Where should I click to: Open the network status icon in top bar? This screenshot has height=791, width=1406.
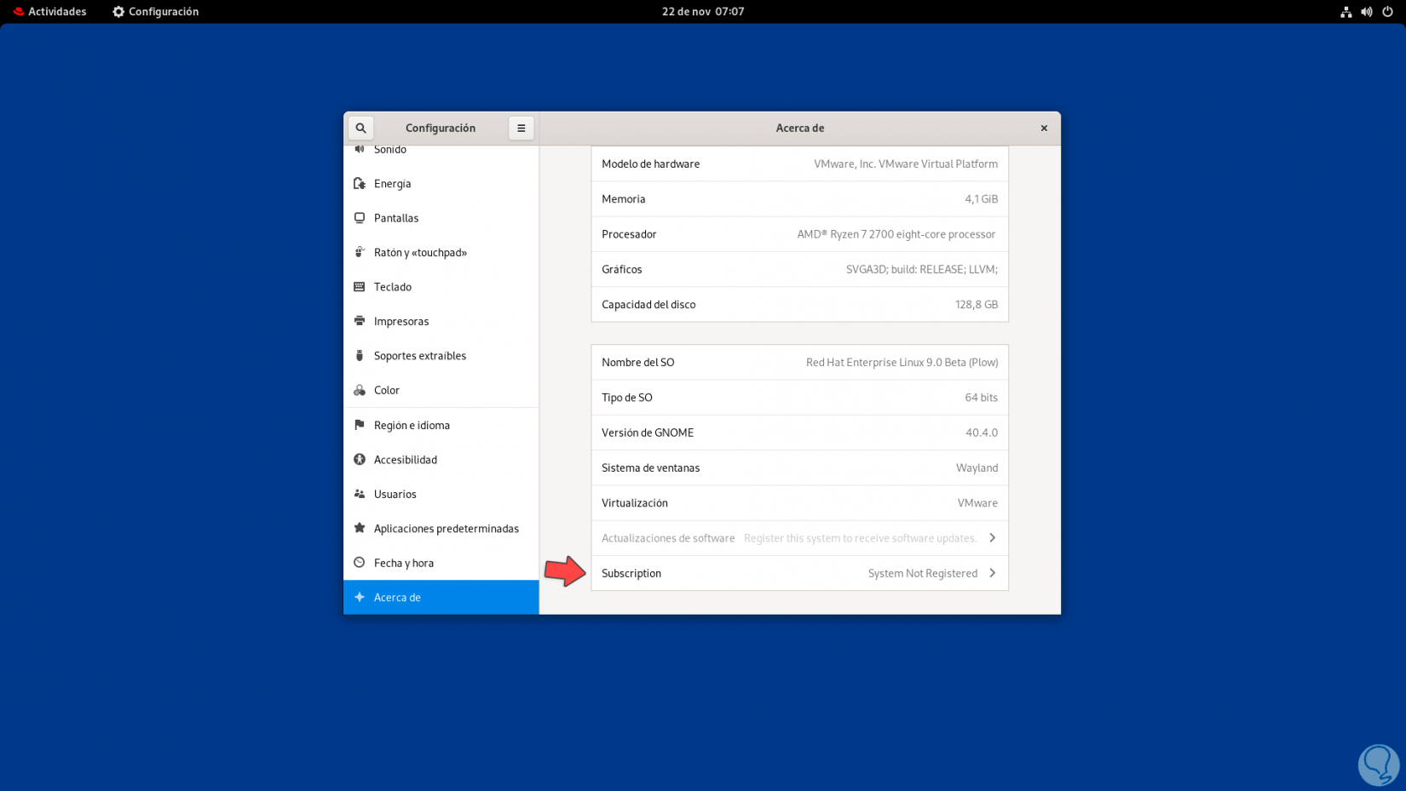click(x=1346, y=12)
